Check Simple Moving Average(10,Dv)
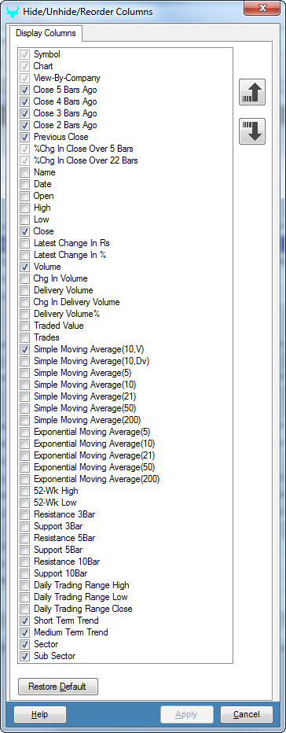This screenshot has width=286, height=733. [x=25, y=361]
